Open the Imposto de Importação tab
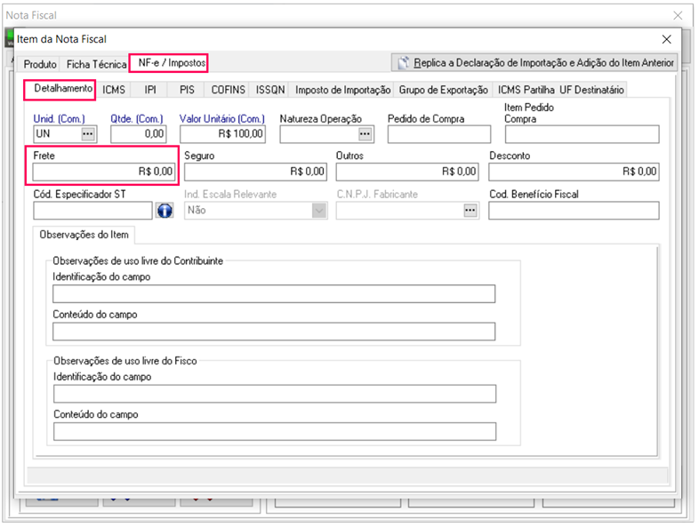This screenshot has height=528, width=699. click(x=342, y=90)
